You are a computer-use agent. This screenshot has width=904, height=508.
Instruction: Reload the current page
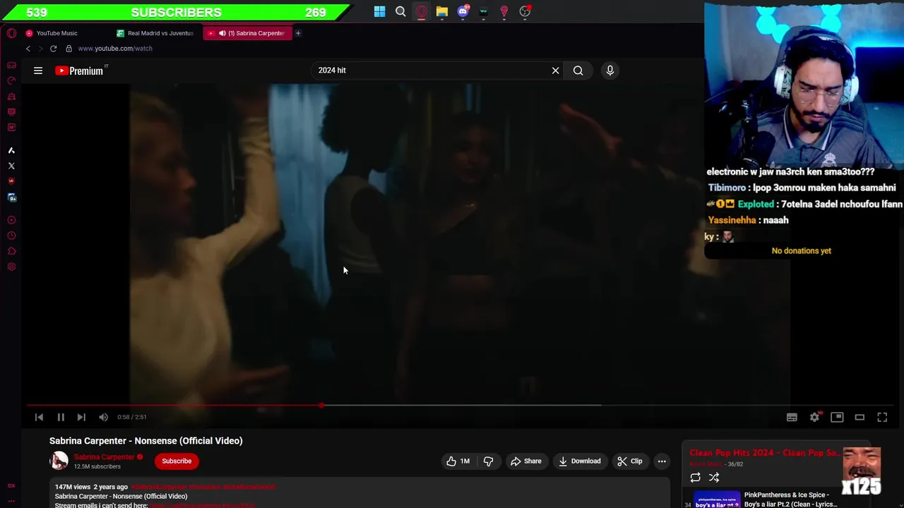[53, 49]
